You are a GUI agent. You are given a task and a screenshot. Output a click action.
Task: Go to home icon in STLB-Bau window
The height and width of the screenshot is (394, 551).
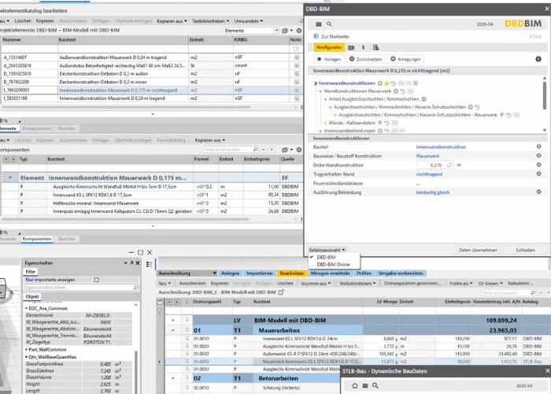coord(355,385)
